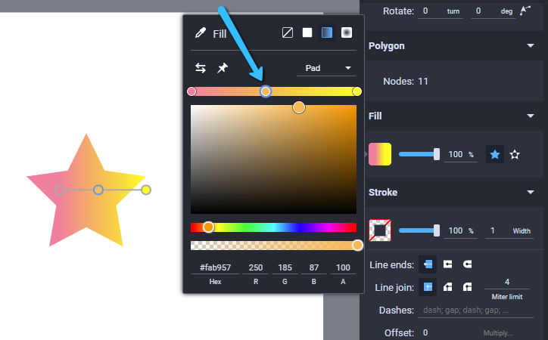Switch to the outlined star fill-rule toggle
The height and width of the screenshot is (340, 548).
point(515,154)
